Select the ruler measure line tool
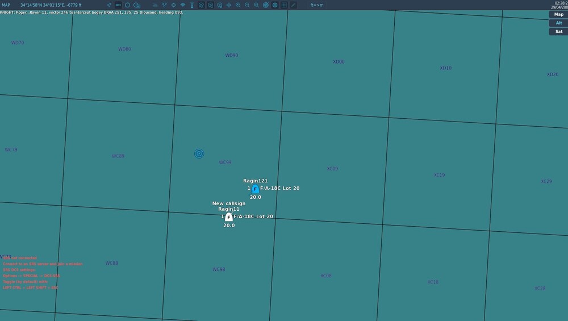The image size is (568, 321). 293,5
